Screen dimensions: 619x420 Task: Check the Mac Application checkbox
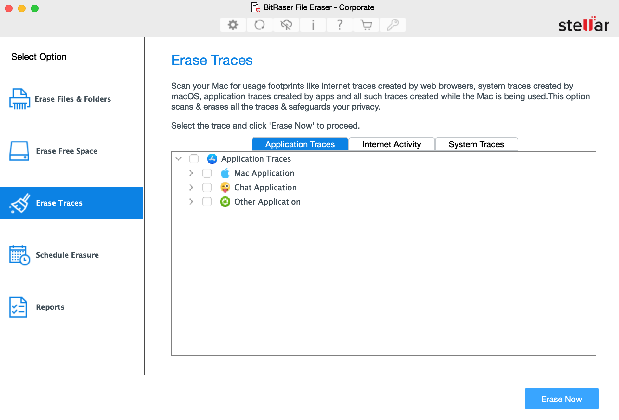point(207,173)
